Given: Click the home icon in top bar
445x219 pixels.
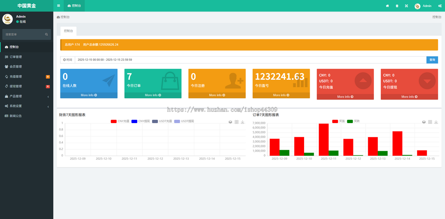Looking at the screenshot, I should [388, 6].
